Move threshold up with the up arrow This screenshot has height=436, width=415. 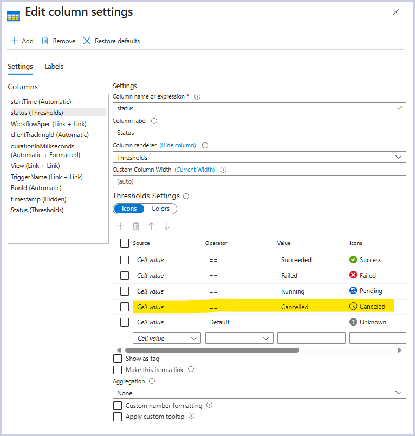pos(151,226)
